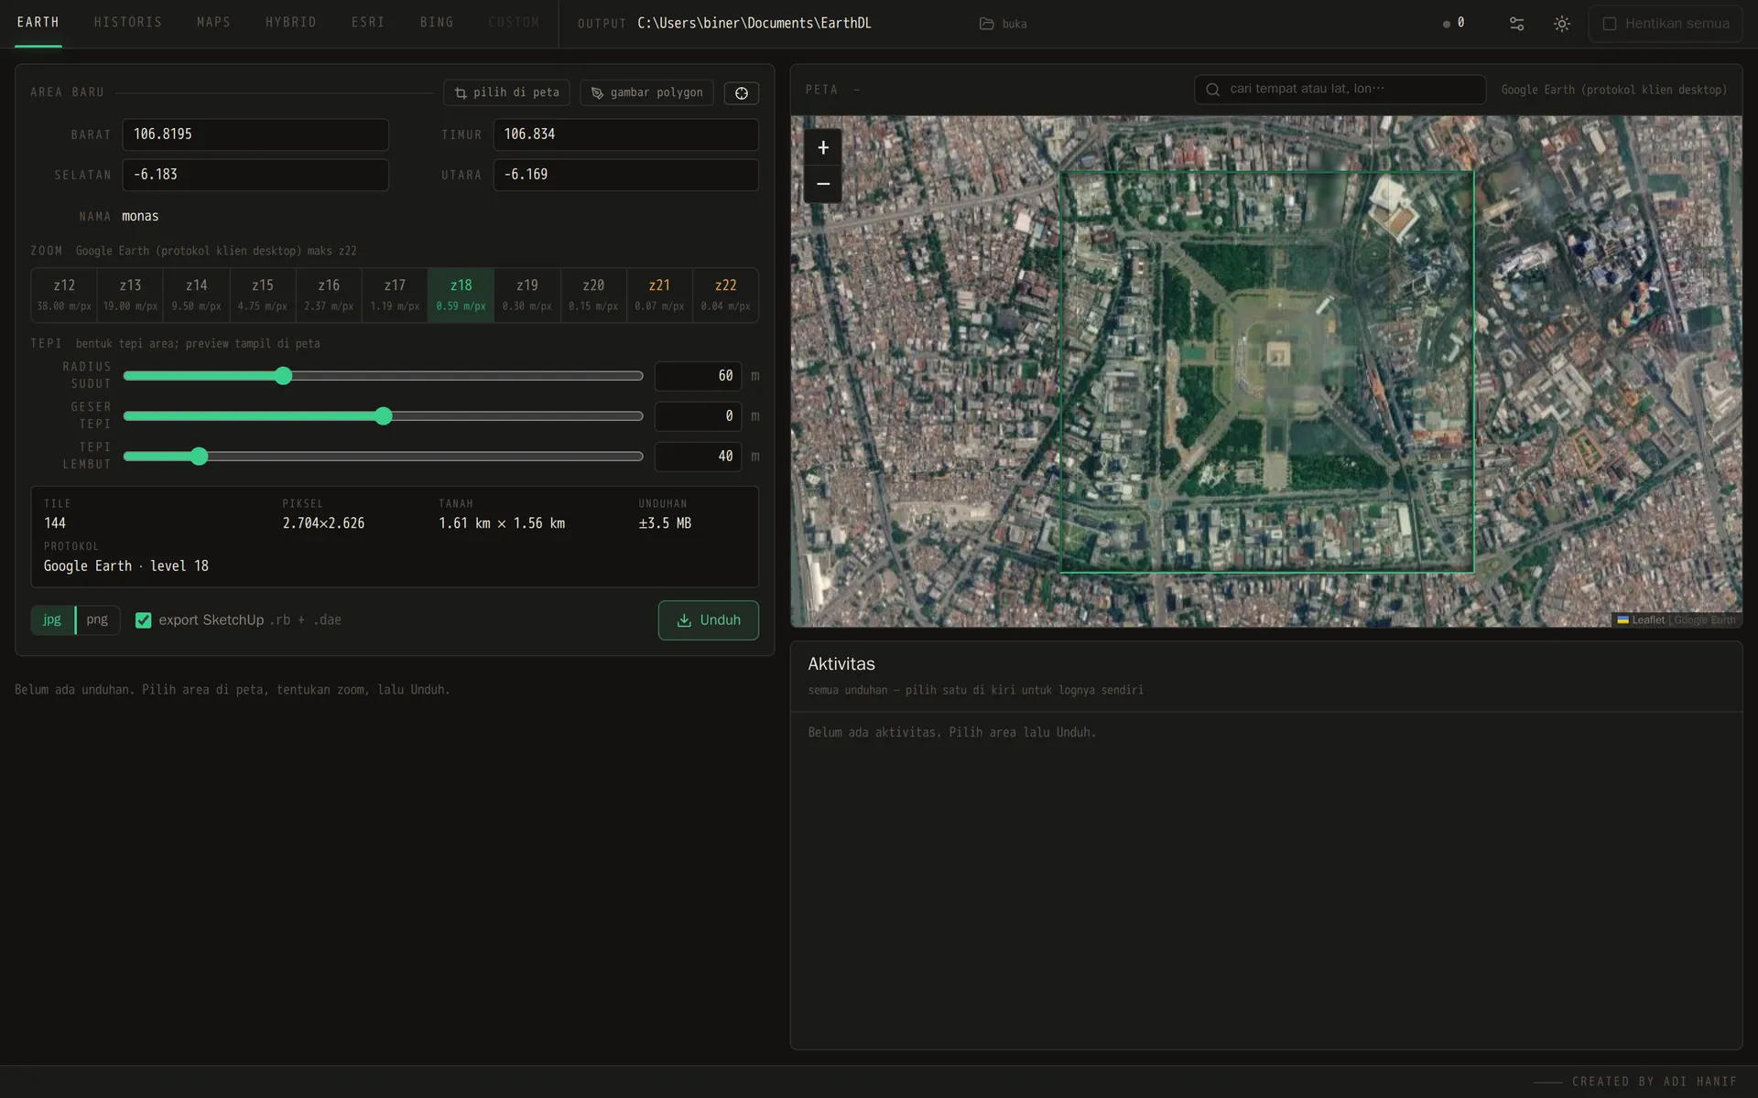Open the HYBRID tab

291,23
